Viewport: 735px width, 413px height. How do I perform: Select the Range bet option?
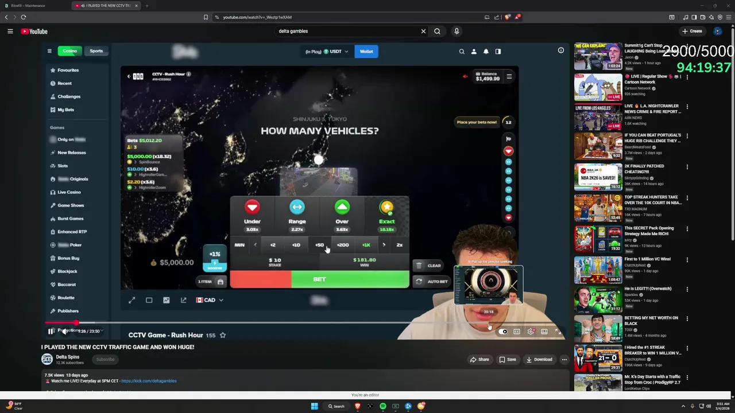tap(297, 216)
